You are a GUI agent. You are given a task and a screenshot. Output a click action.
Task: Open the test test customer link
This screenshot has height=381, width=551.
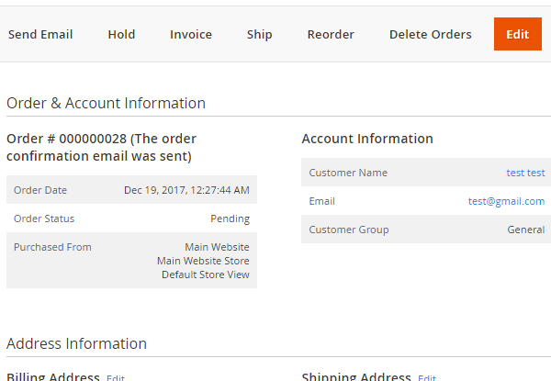click(x=525, y=173)
